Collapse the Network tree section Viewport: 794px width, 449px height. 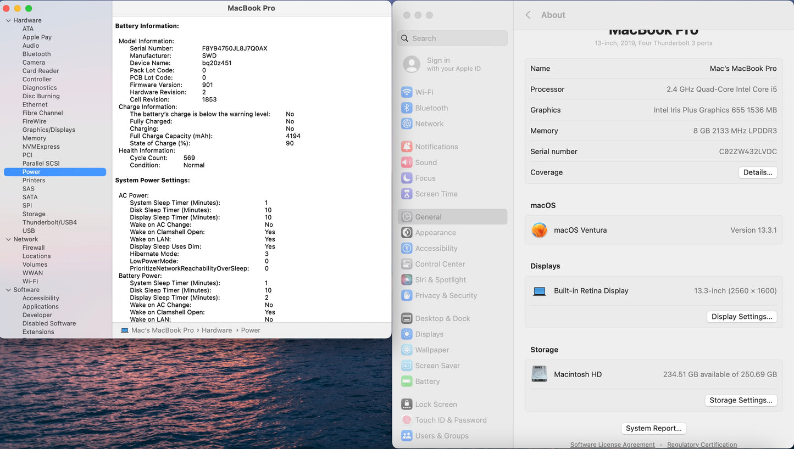8,239
